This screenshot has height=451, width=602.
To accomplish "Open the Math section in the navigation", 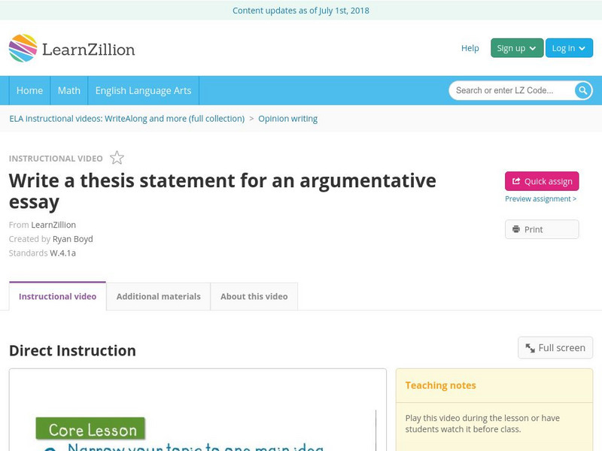I will (x=68, y=90).
